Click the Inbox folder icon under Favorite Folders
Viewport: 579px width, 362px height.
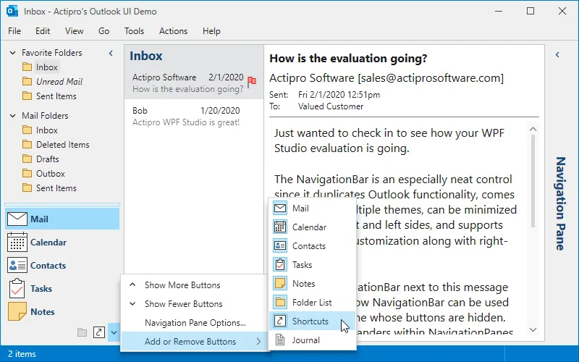click(27, 67)
